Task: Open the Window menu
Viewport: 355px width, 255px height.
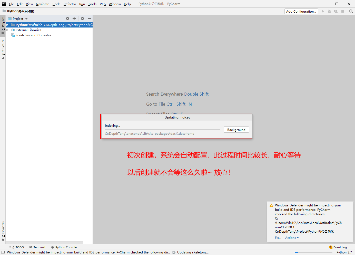Action: coord(115,4)
